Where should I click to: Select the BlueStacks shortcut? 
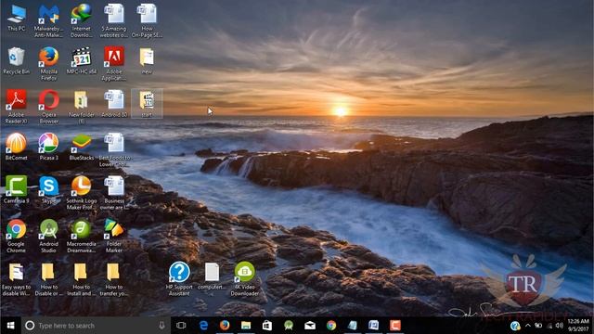tap(81, 147)
